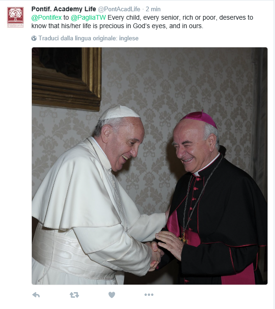Image resolution: width=275 pixels, height=309 pixels.
Task: Retweet this post using the retweet icon
Action: [x=74, y=295]
